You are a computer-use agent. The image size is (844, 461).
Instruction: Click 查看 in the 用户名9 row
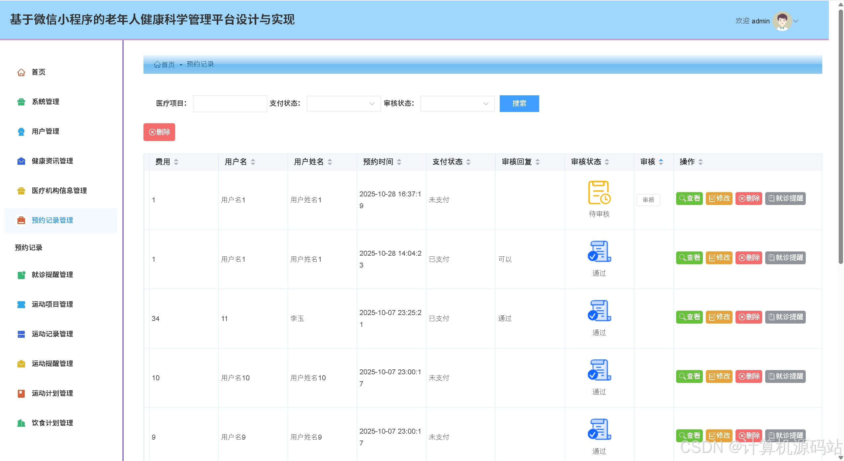[689, 436]
